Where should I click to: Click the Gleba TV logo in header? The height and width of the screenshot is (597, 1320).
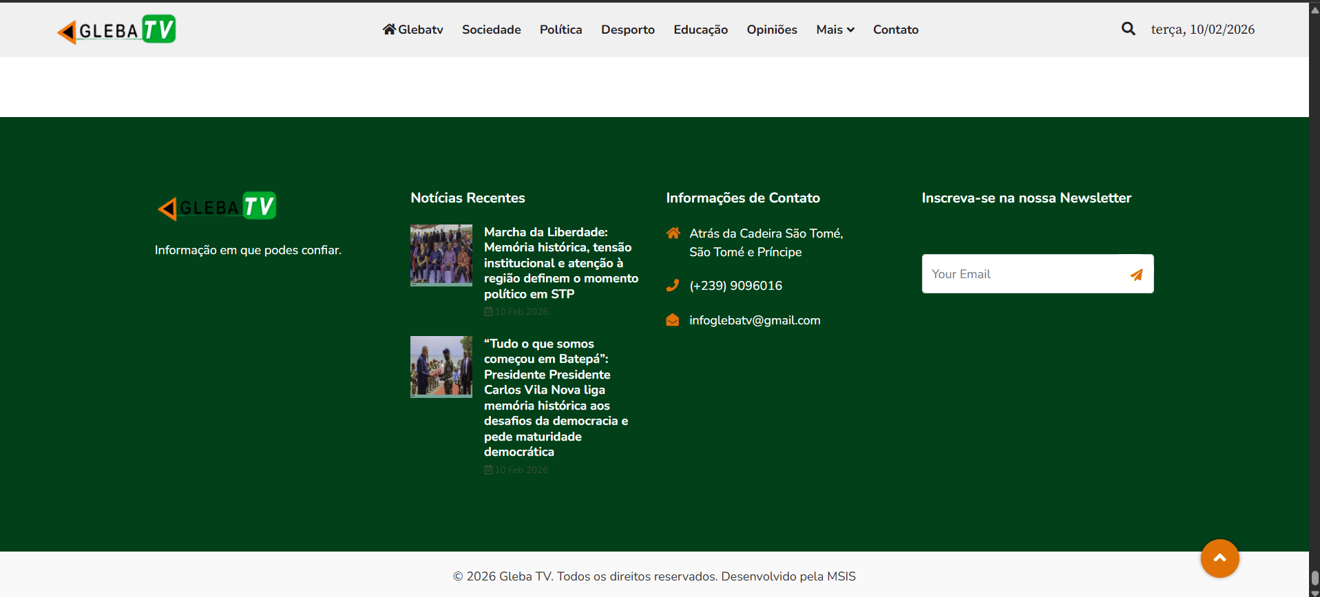coord(116,30)
